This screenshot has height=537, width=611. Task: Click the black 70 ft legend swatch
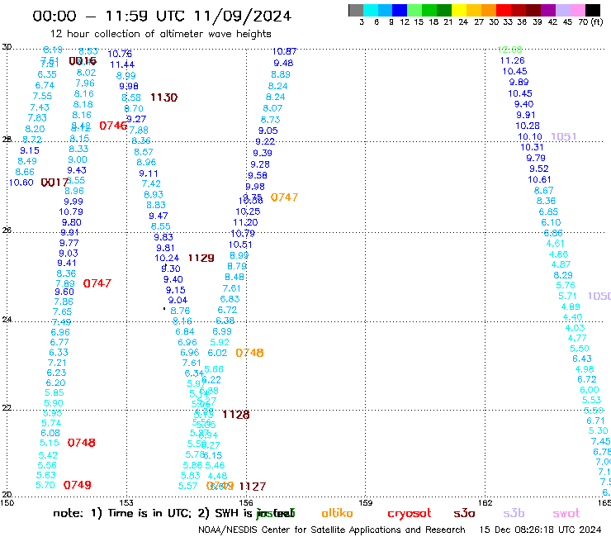[x=593, y=10]
